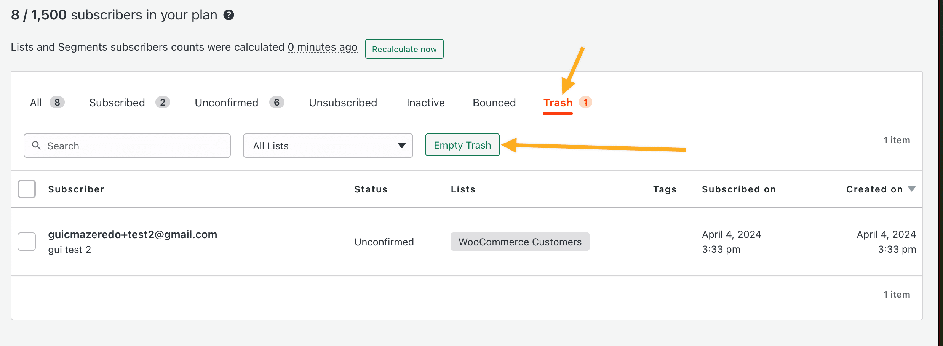Click the help question mark icon
This screenshot has width=943, height=346.
229,15
